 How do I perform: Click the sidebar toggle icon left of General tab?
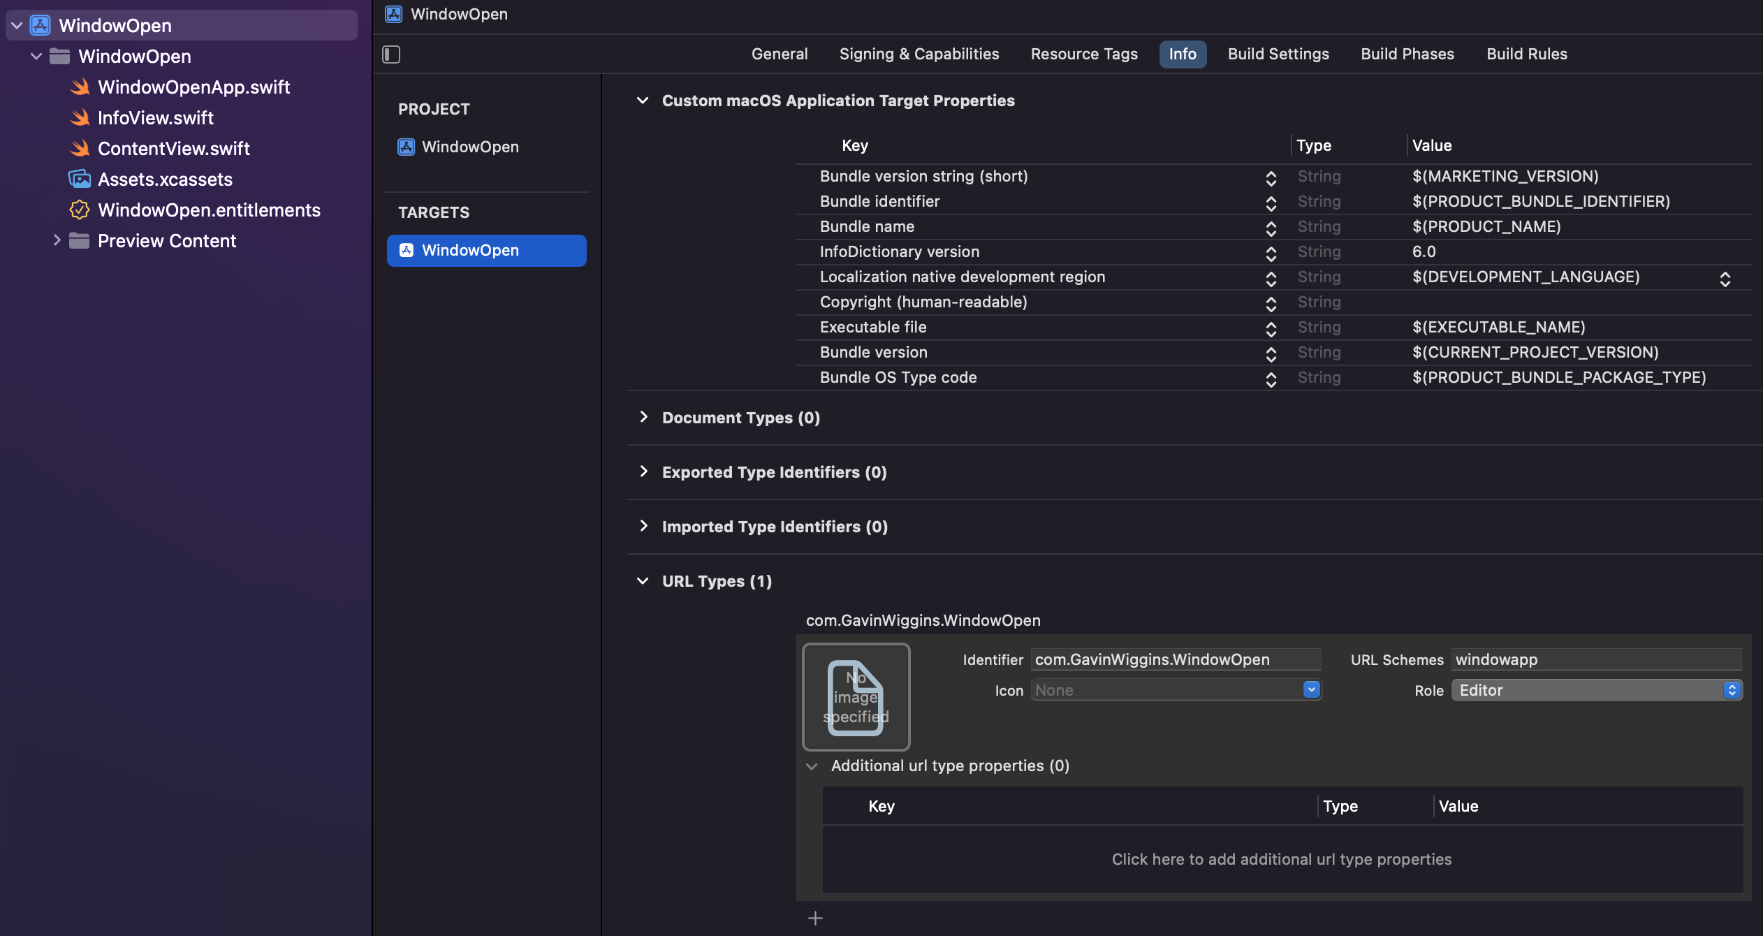(x=391, y=54)
